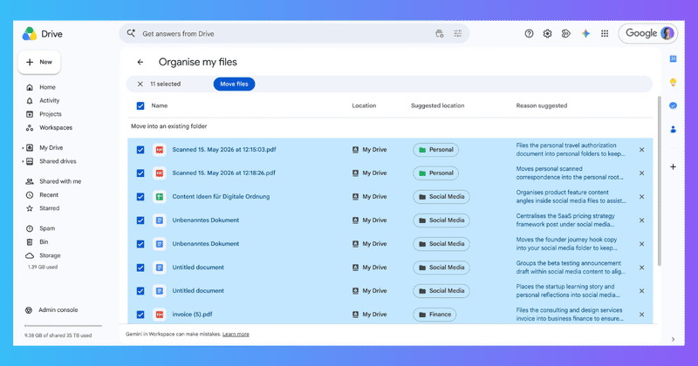Open Calendar in the side panel
Screen dimensions: 698x366
(x=673, y=58)
